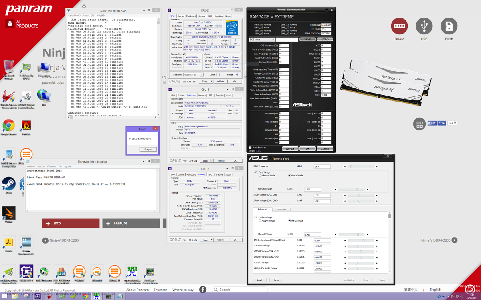The height and width of the screenshot is (300, 481).
Task: Click APPLY in Timing Configurator
Action: (290, 148)
